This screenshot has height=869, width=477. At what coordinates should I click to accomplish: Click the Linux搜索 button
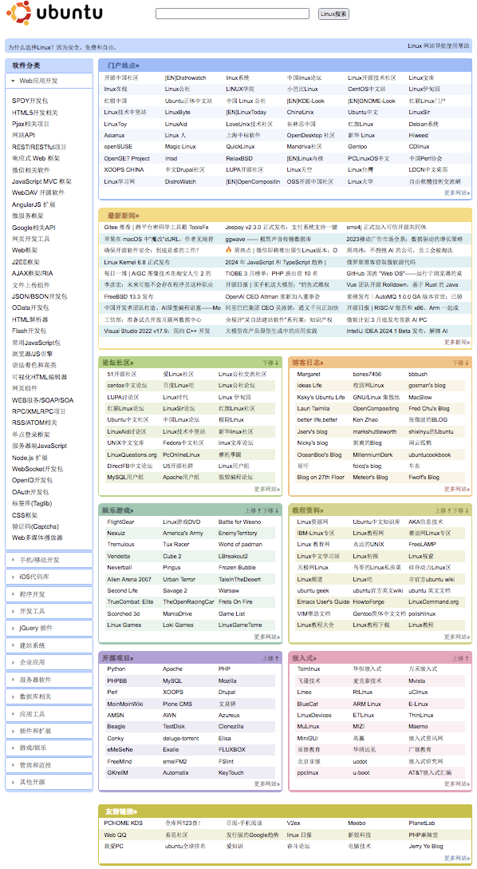333,14
